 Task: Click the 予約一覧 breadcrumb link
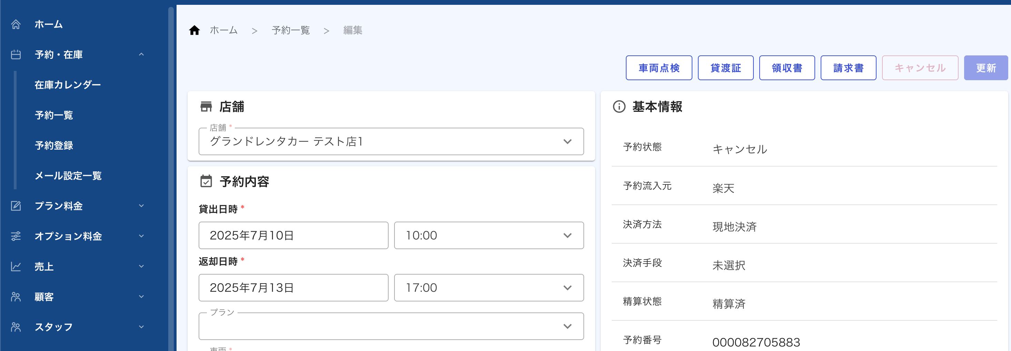(290, 30)
